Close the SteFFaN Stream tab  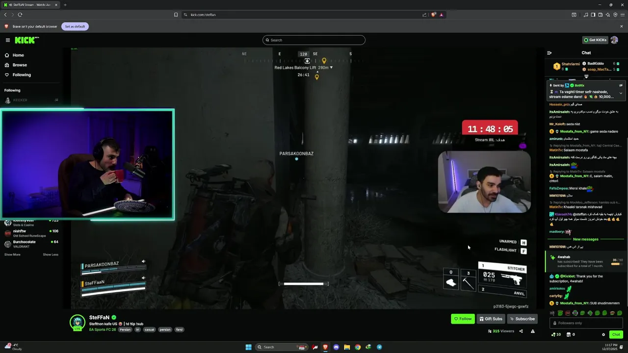tap(56, 5)
